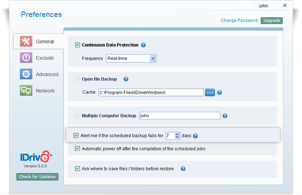Show help for Ask where to save files
Viewport: 302px width, 195px height.
[183, 169]
